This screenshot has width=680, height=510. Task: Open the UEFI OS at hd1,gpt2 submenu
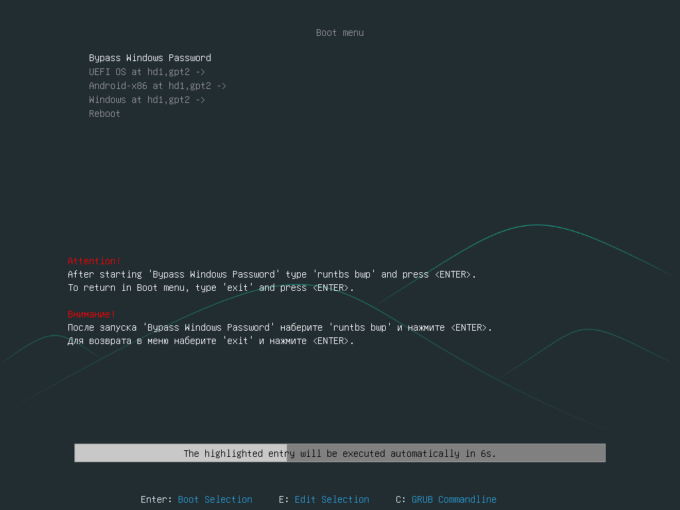click(x=147, y=72)
